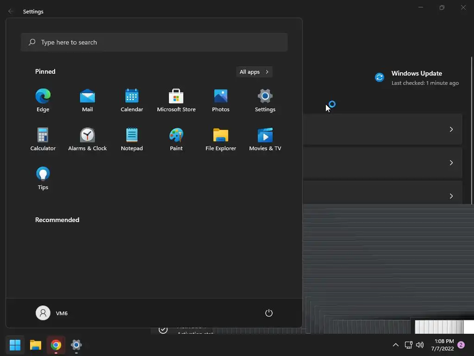Launch Movies & TV
Screen dimensions: 474x356
[x=265, y=139]
